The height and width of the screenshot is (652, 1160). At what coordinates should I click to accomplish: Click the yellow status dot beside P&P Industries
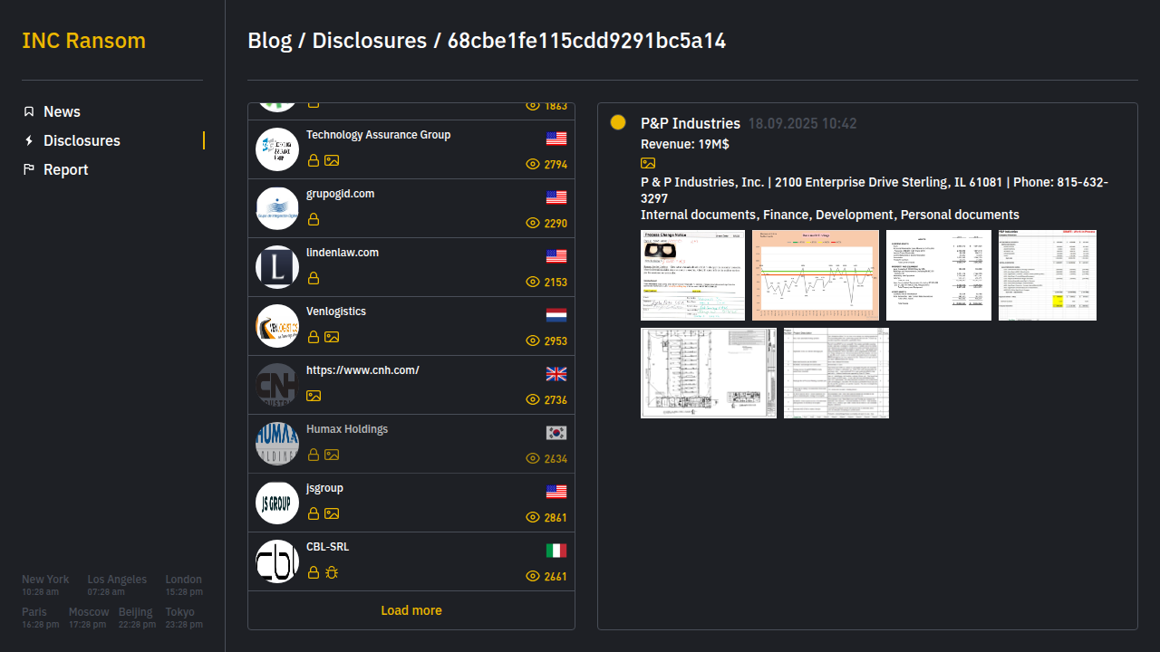point(618,122)
